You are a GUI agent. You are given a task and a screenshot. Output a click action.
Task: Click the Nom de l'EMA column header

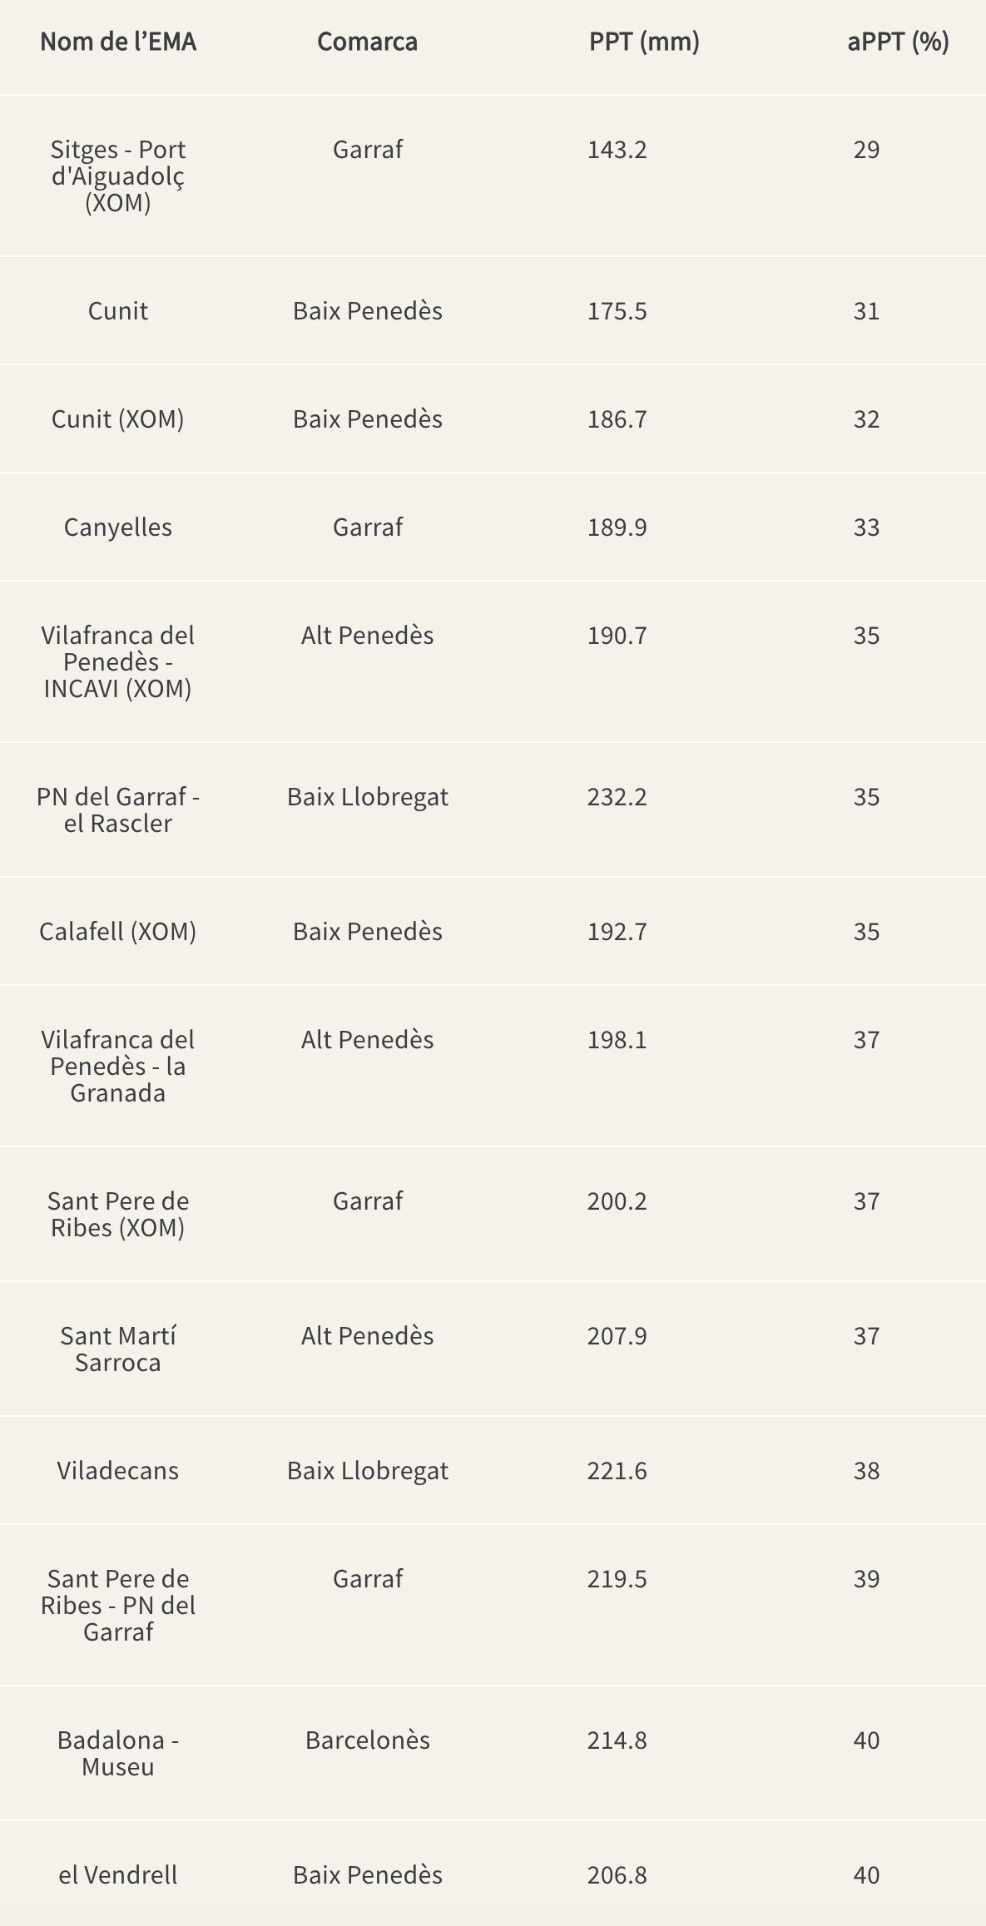(118, 42)
